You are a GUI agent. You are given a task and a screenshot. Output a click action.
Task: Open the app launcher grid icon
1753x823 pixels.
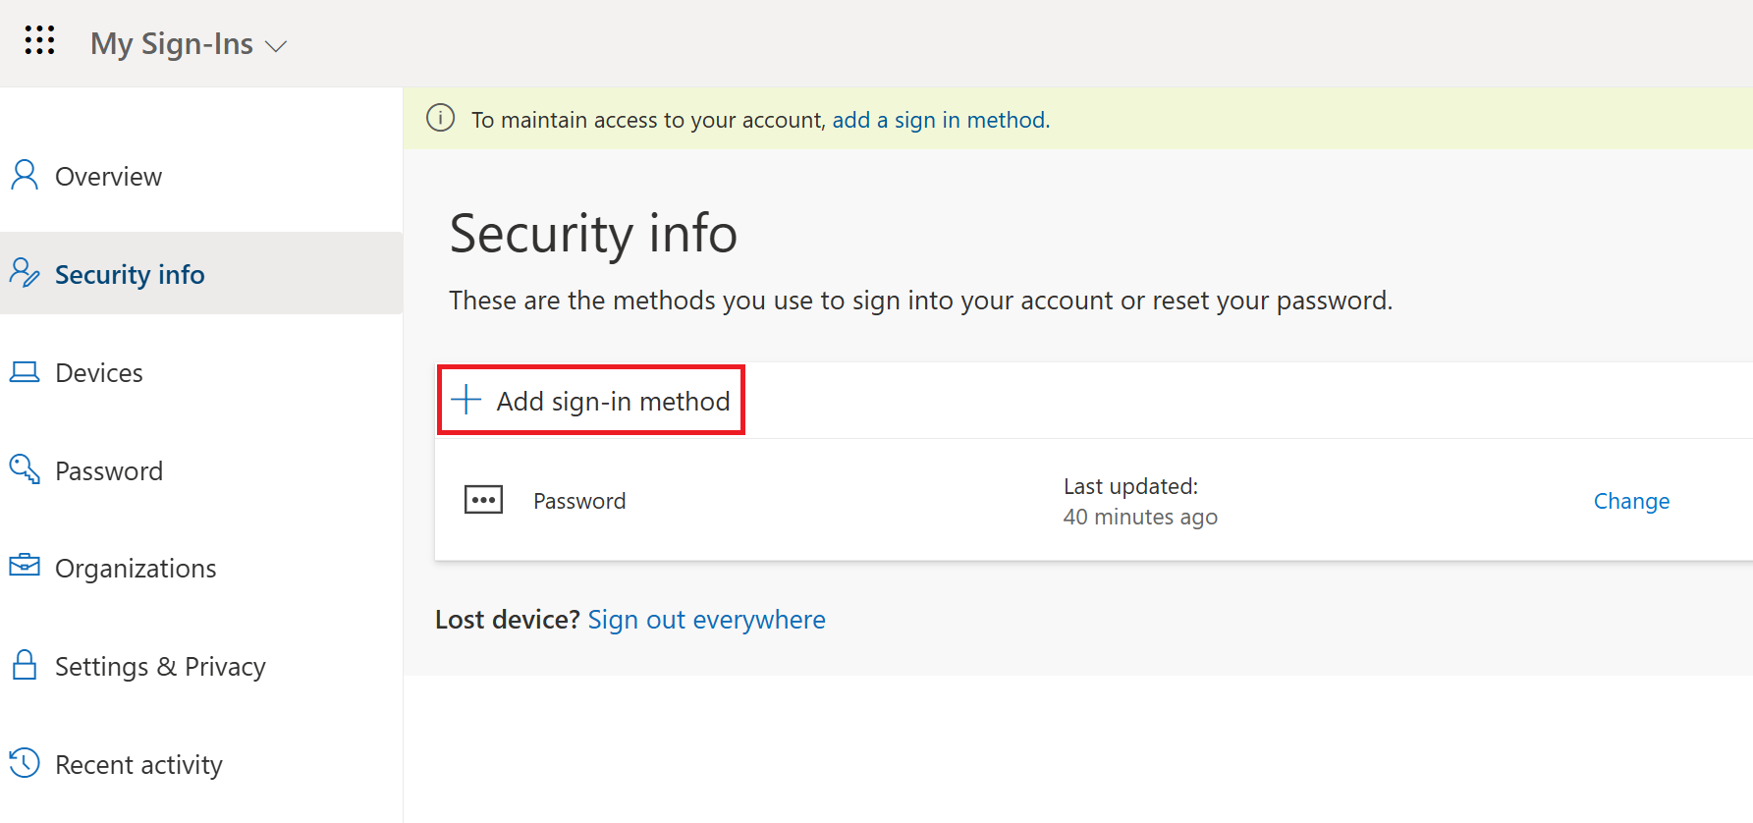click(39, 40)
